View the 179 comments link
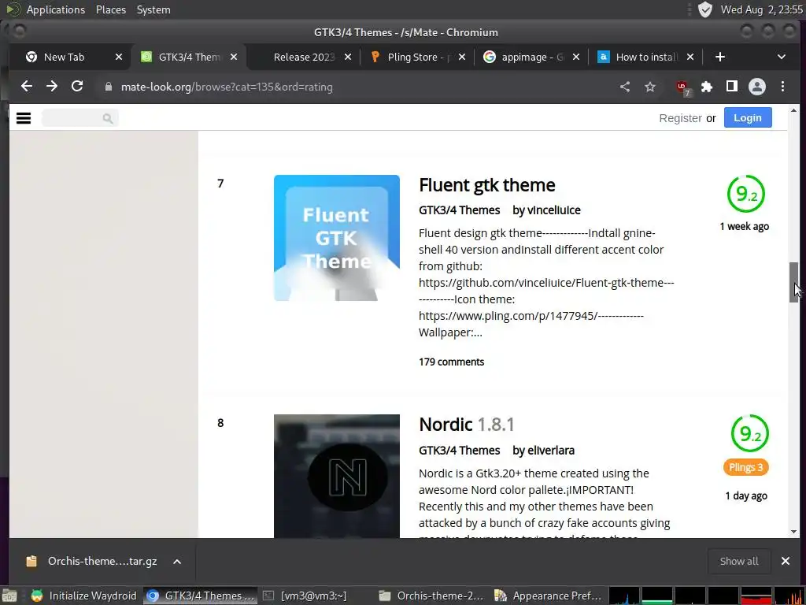This screenshot has width=806, height=605. point(451,362)
